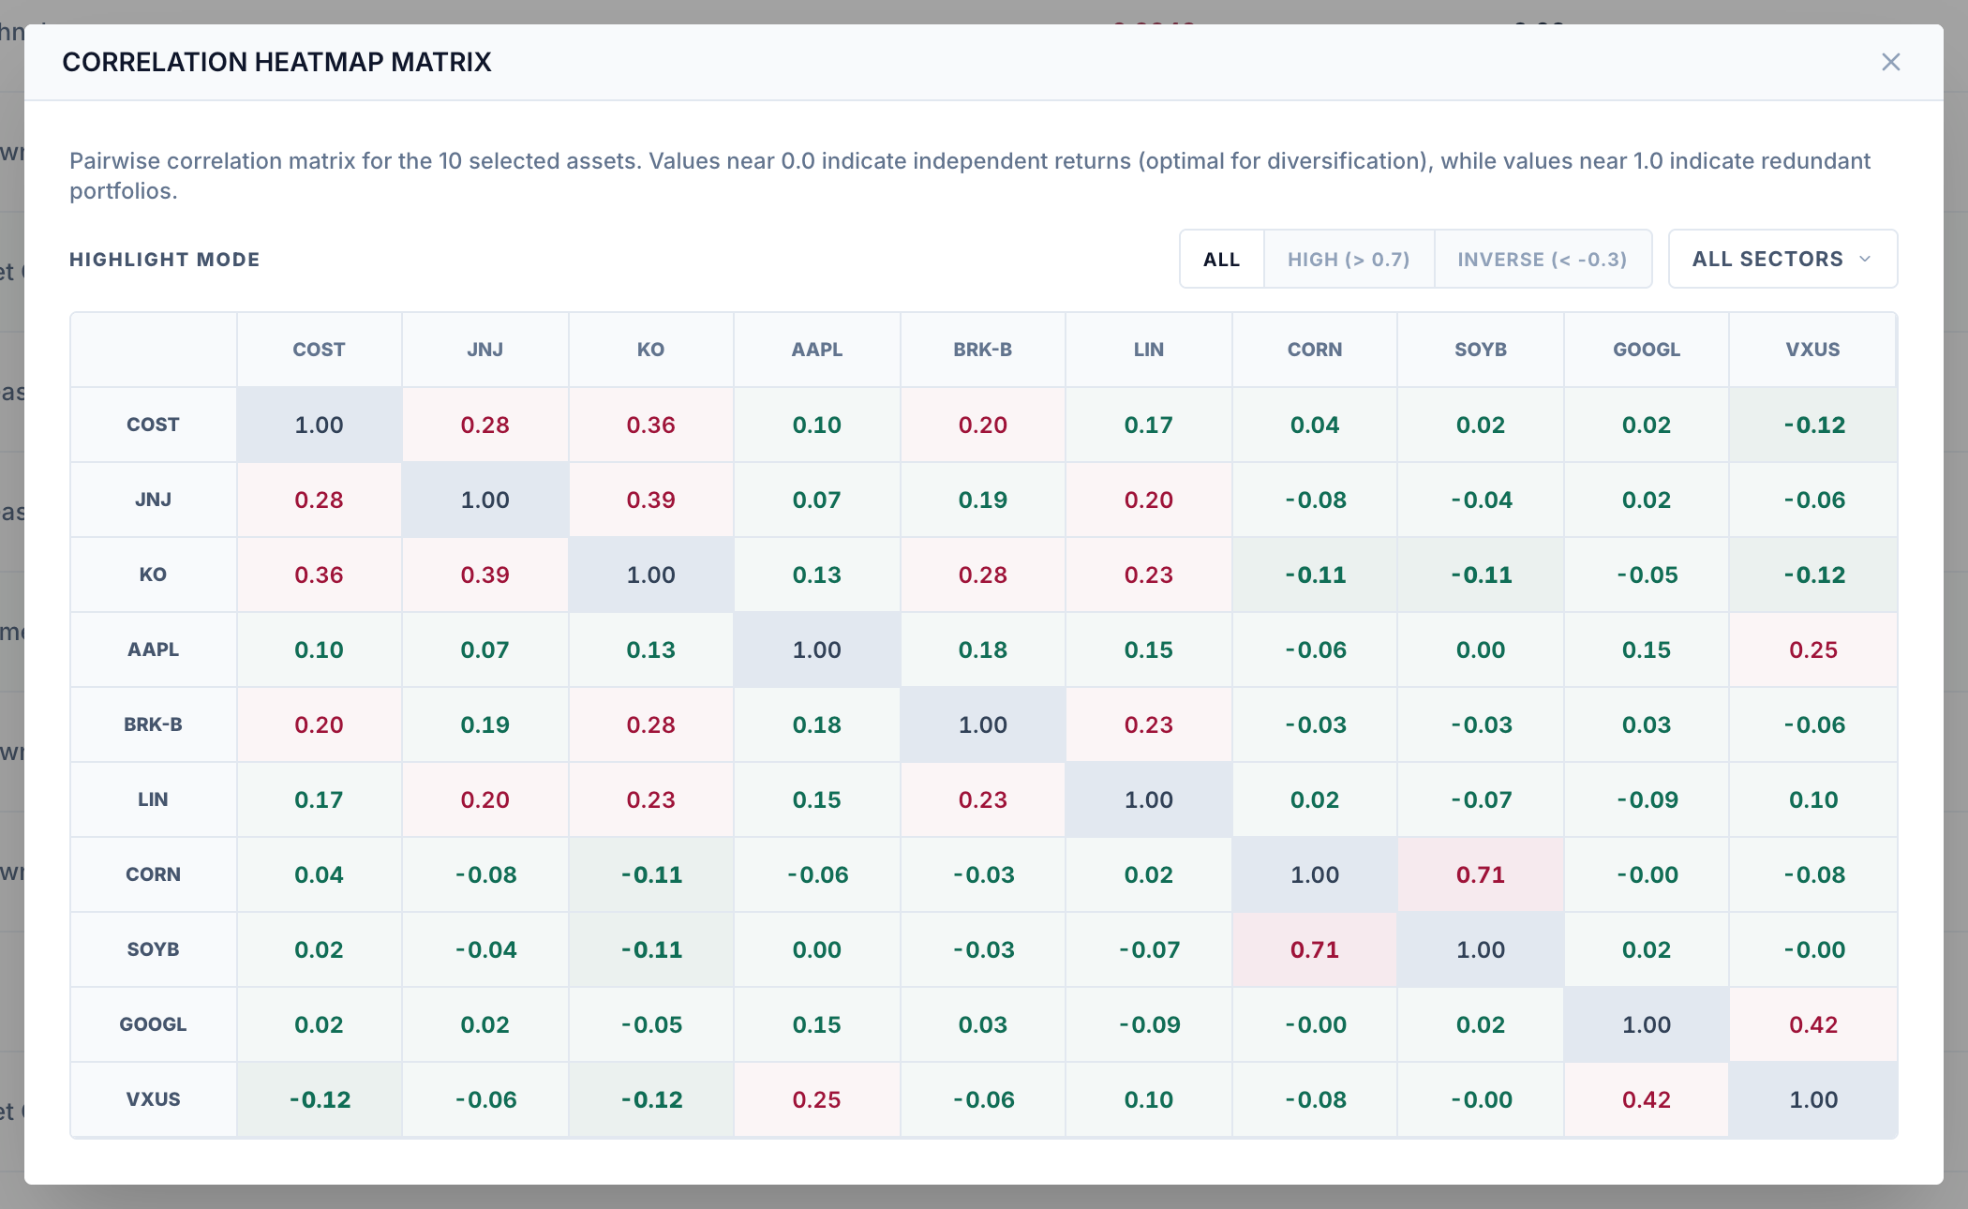The width and height of the screenshot is (1968, 1209).
Task: Click the -0.09 cell in LIN row
Action: (1646, 799)
